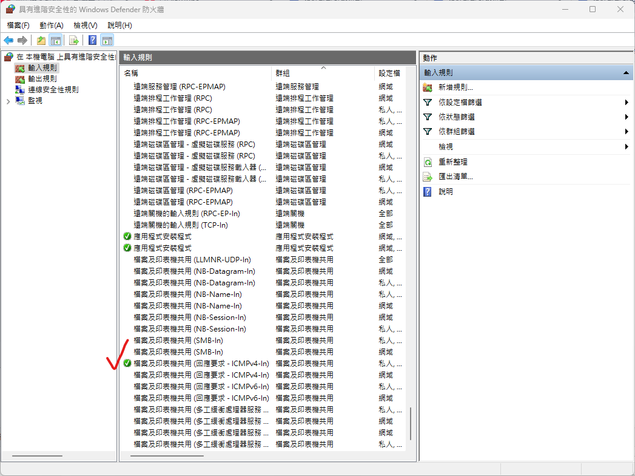
Task: Open the 檔案(F) menu
Action: [x=18, y=25]
